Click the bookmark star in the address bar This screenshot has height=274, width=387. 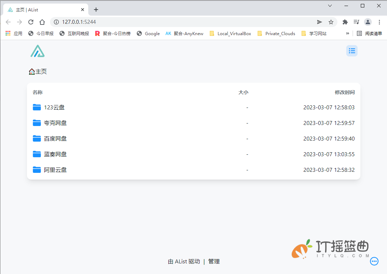point(331,22)
